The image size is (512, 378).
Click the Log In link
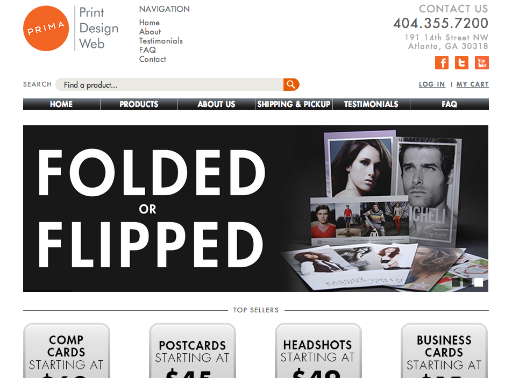pyautogui.click(x=432, y=84)
